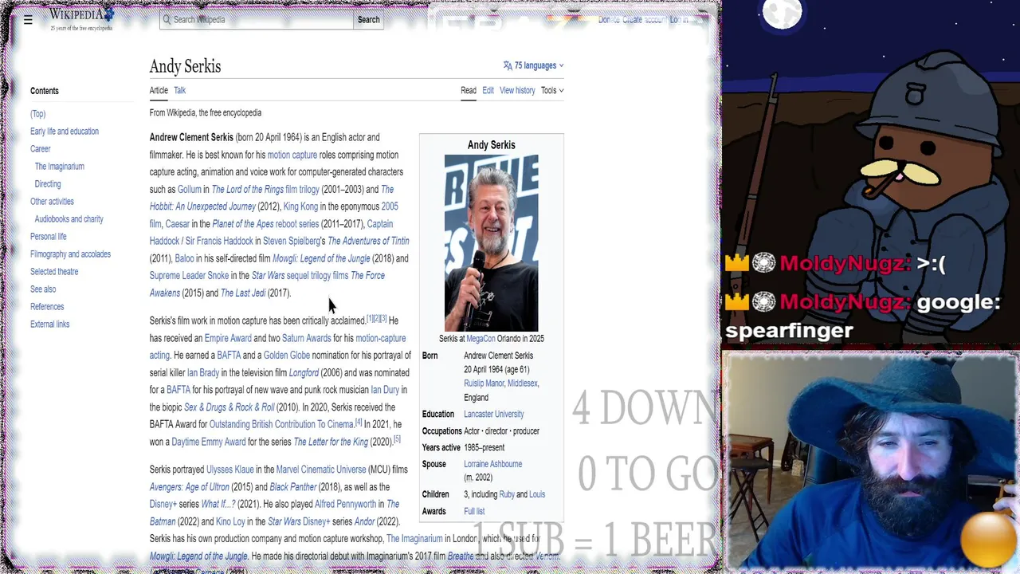Click citation reference [5]
This screenshot has width=1020, height=574.
[x=397, y=438]
